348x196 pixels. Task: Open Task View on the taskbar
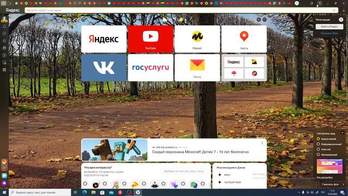coord(75,192)
